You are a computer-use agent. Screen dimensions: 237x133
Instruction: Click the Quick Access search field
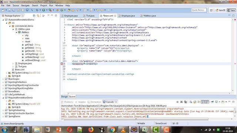pos(198,10)
